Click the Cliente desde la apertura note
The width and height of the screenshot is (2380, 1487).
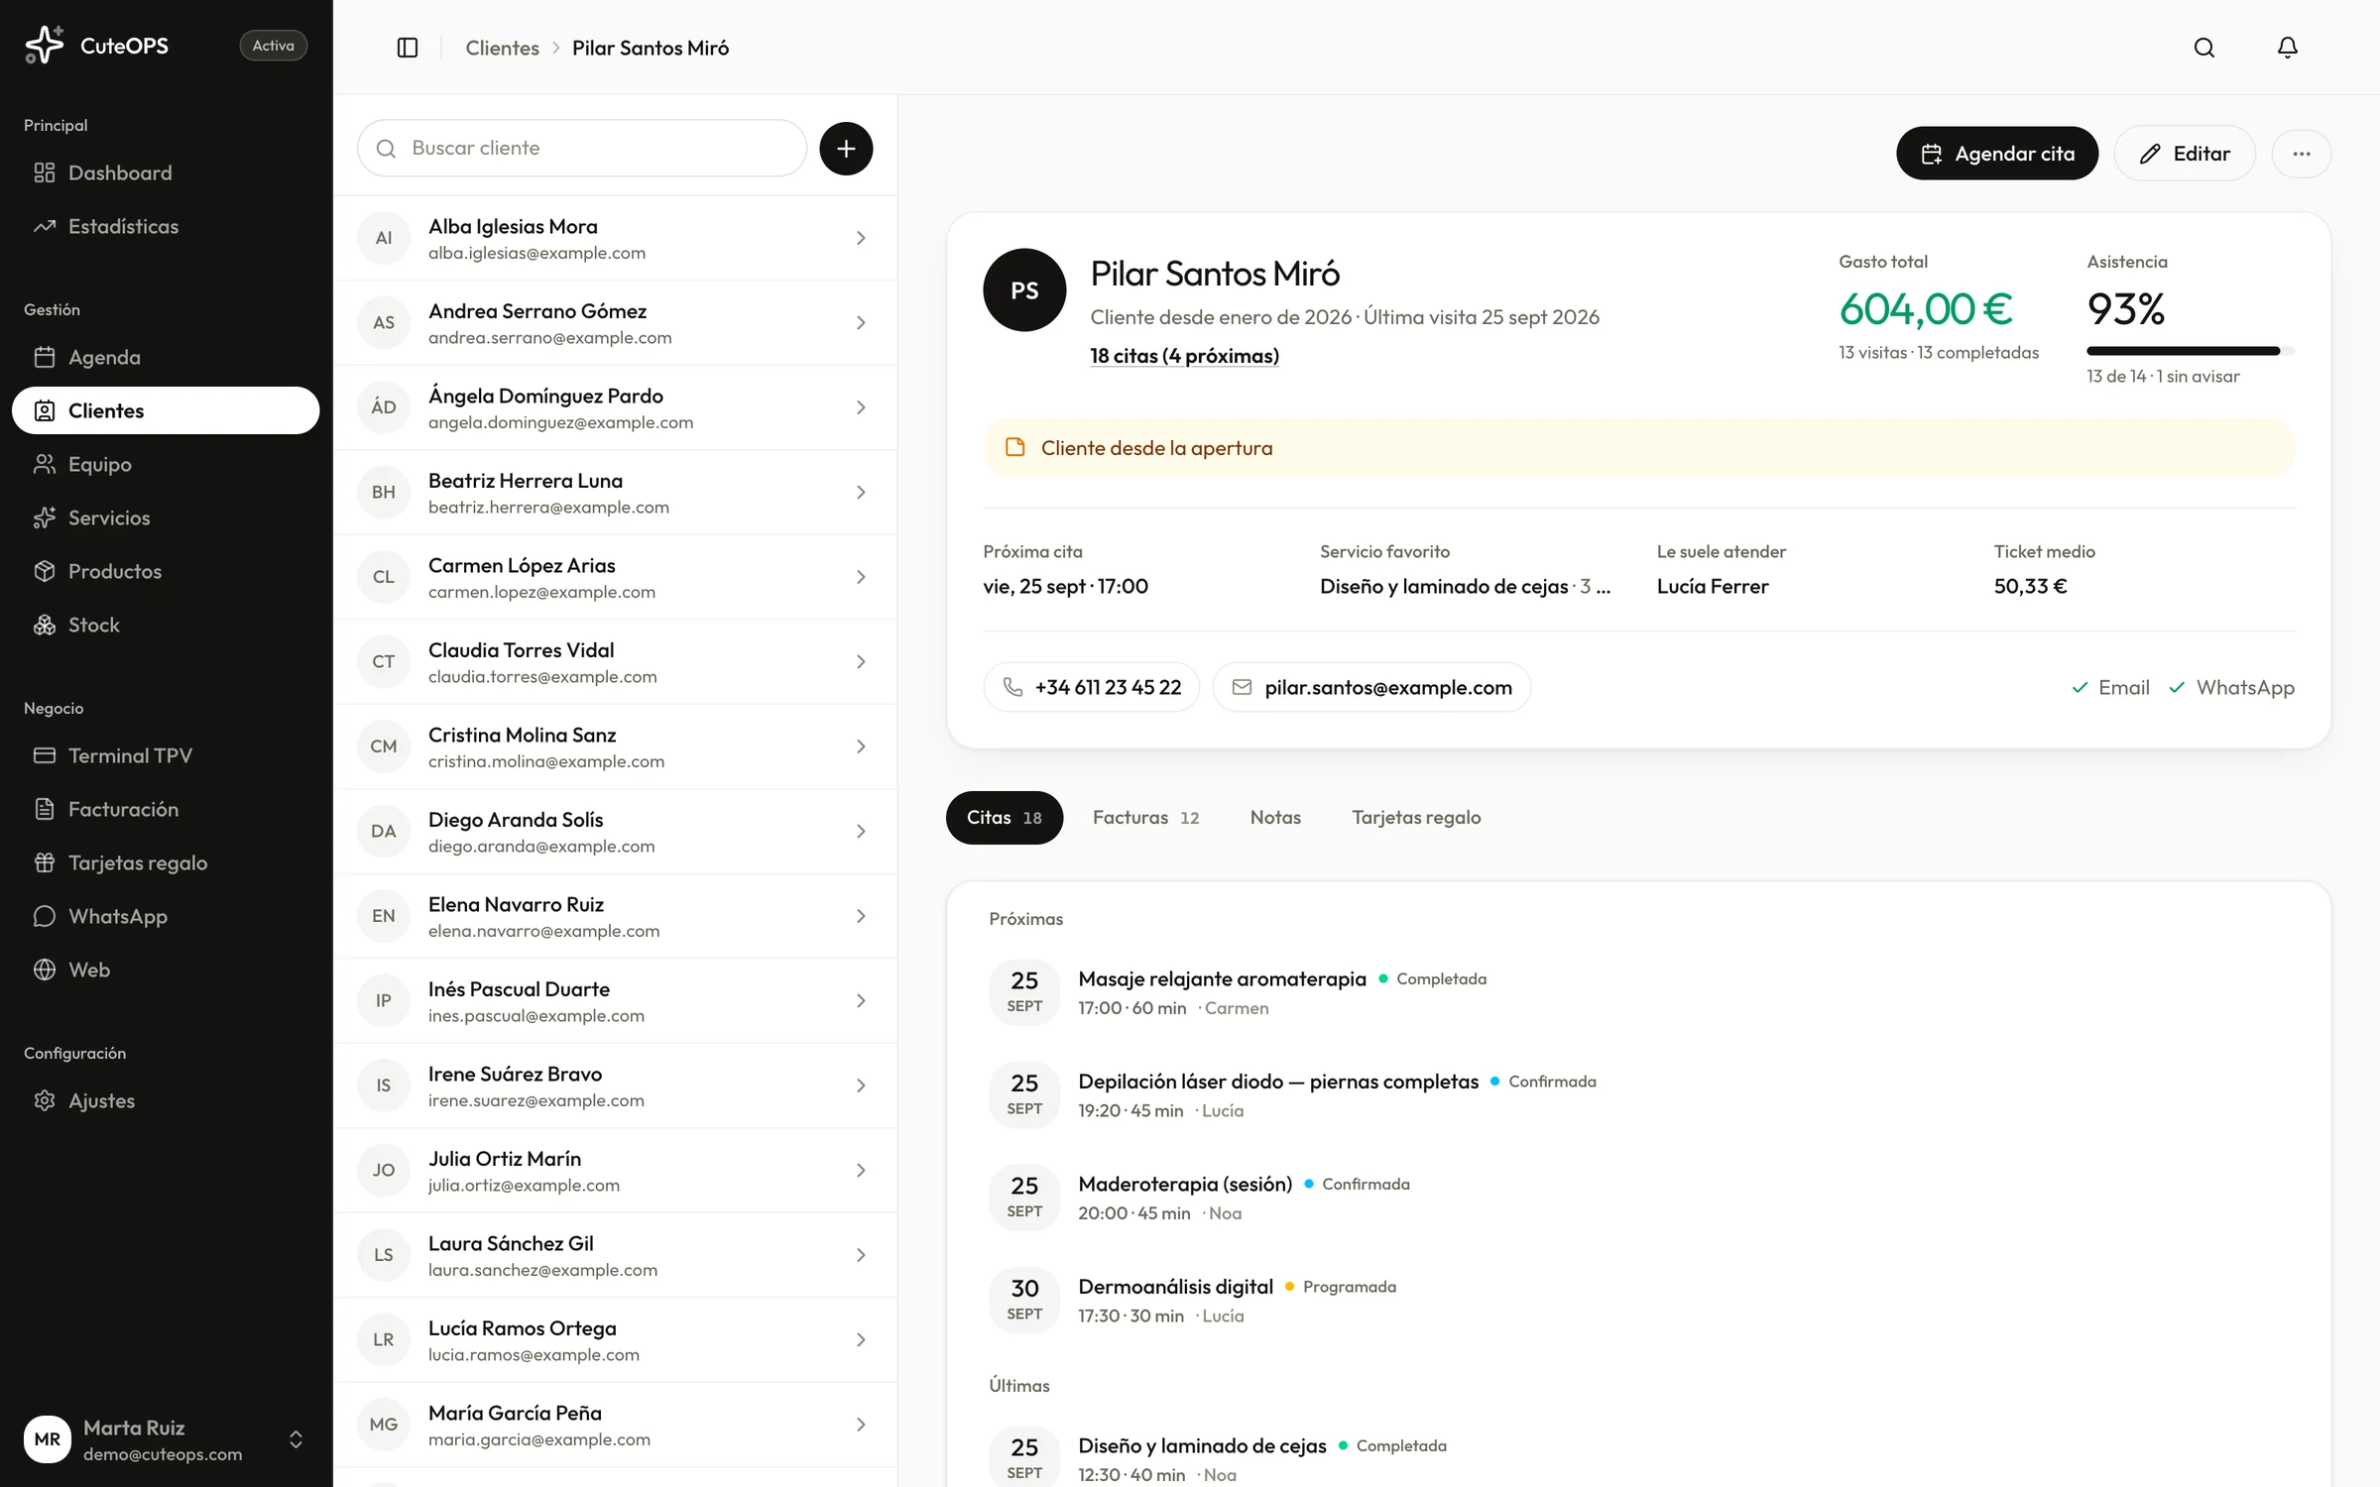(1638, 448)
